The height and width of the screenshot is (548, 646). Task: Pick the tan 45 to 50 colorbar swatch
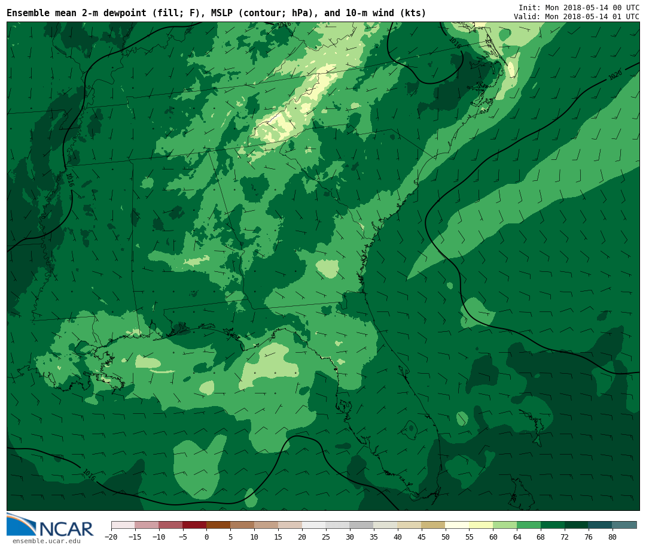[x=433, y=525]
